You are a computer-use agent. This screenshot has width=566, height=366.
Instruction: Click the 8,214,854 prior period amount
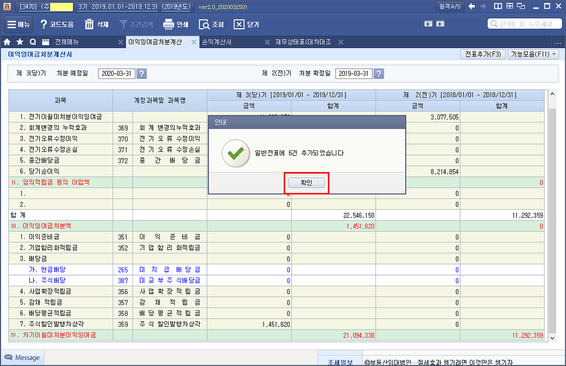[444, 172]
